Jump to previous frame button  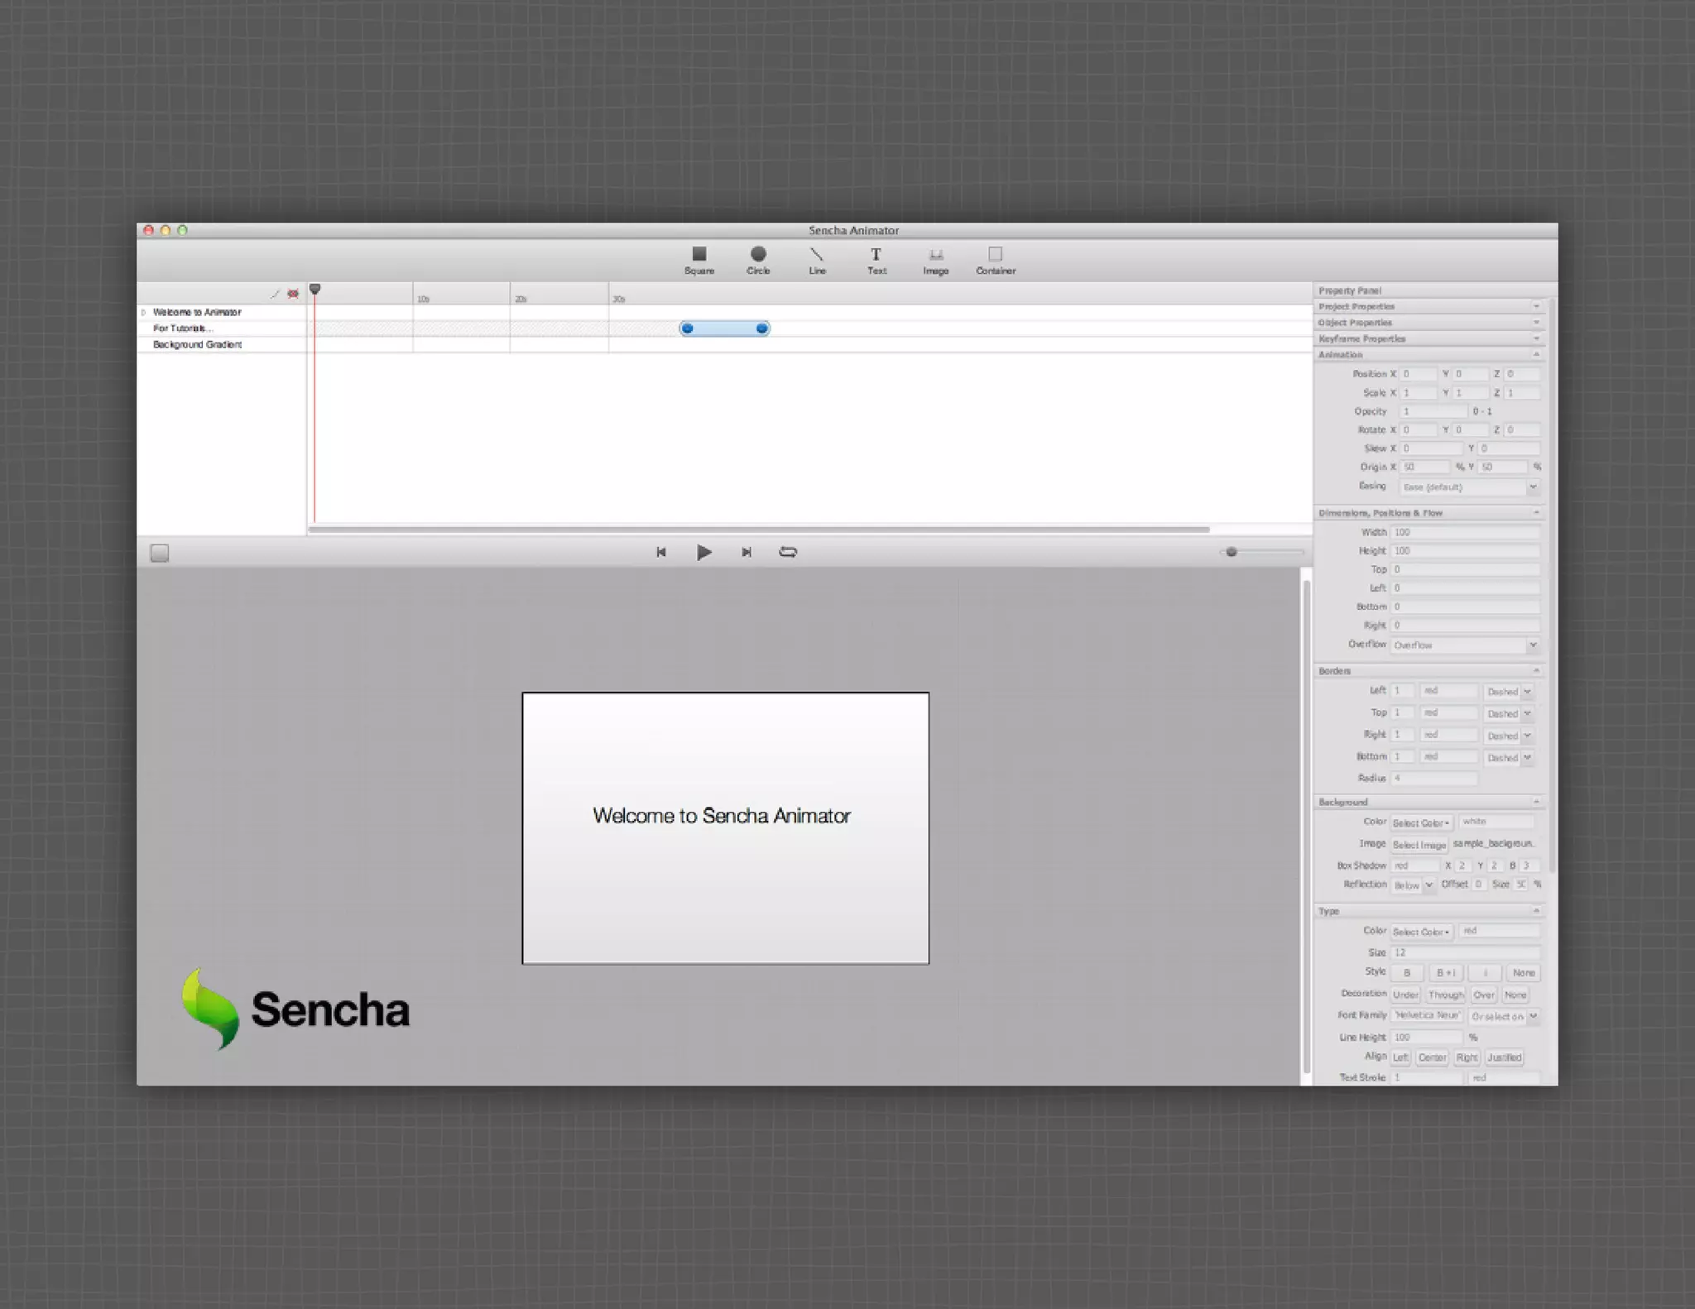[660, 552]
